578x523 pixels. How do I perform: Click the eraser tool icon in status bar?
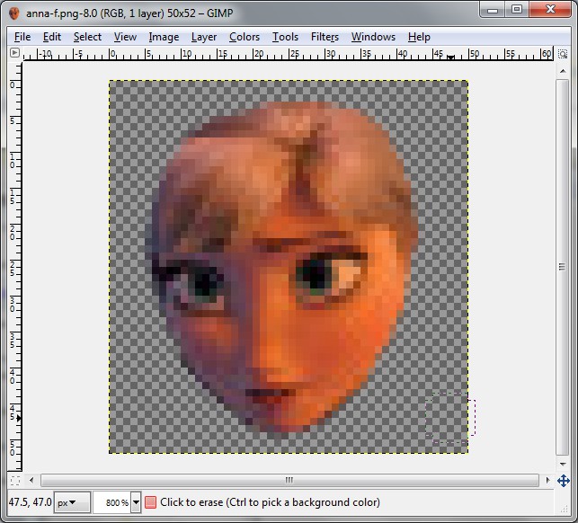(150, 502)
